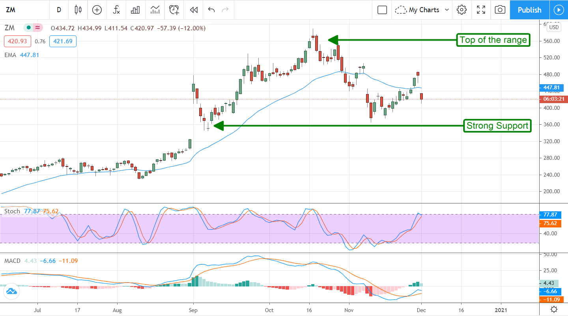Open the USD currency selector

point(554,27)
